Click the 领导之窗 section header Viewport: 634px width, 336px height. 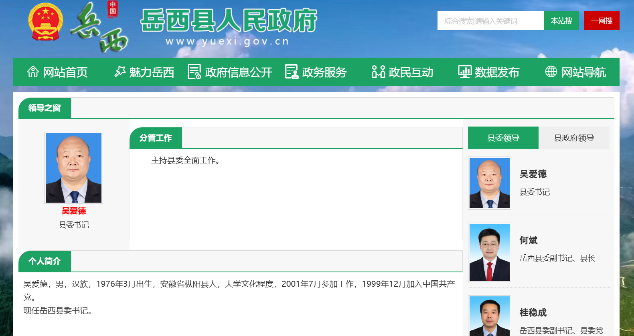(x=45, y=108)
